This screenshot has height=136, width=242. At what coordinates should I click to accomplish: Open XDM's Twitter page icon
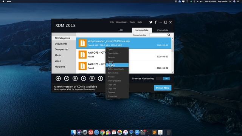click(151, 22)
